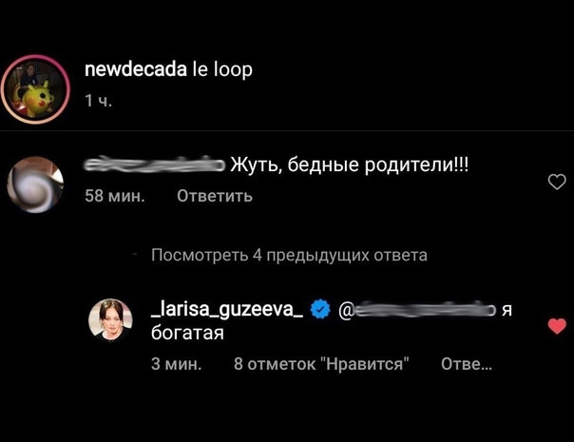View 8 отметок "Нравится" likes list
Image resolution: width=574 pixels, height=442 pixels.
321,364
